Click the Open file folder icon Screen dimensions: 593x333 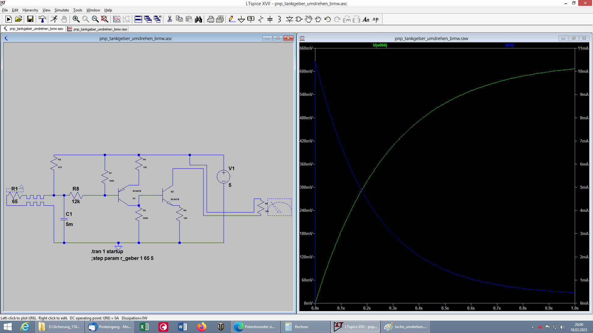click(19, 19)
